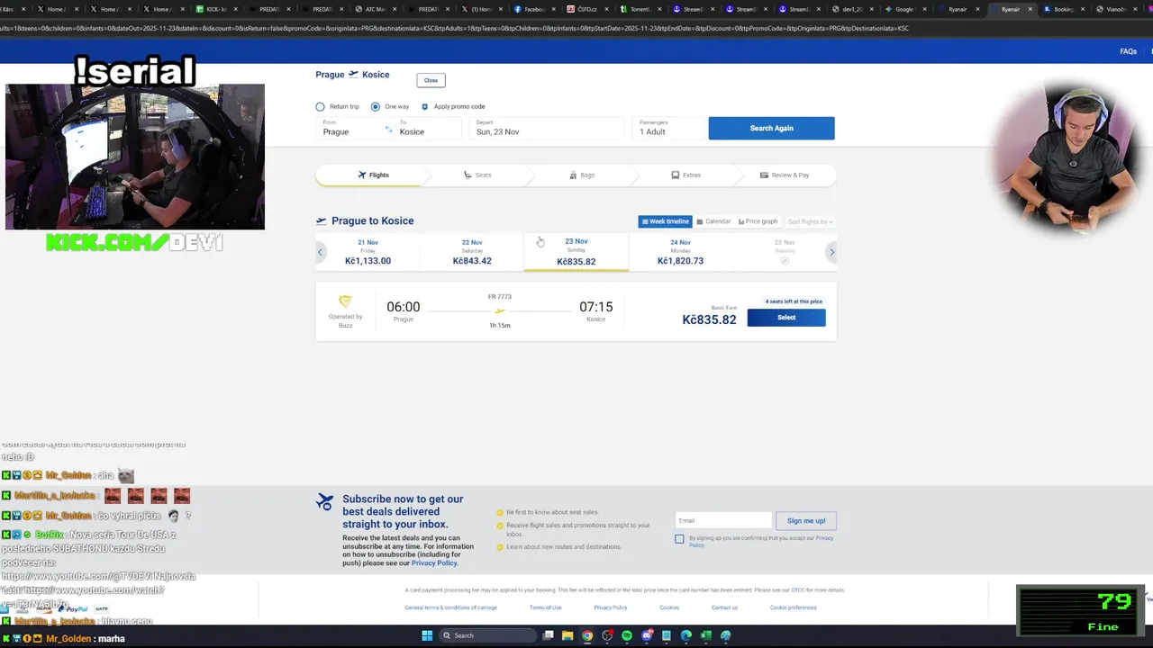
Task: Click the Ryanair logo on flight FR 7773
Action: tap(345, 301)
